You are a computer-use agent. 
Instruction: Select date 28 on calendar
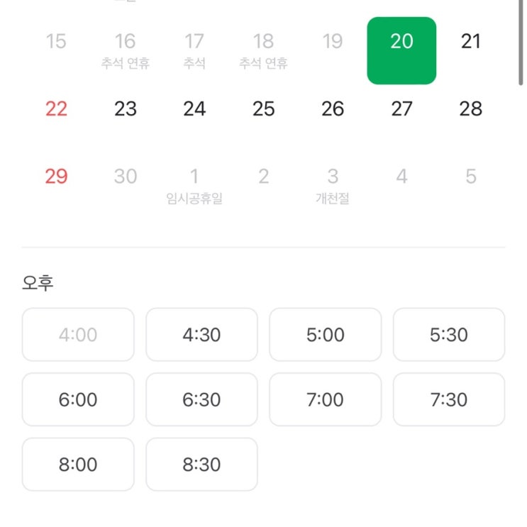click(471, 109)
